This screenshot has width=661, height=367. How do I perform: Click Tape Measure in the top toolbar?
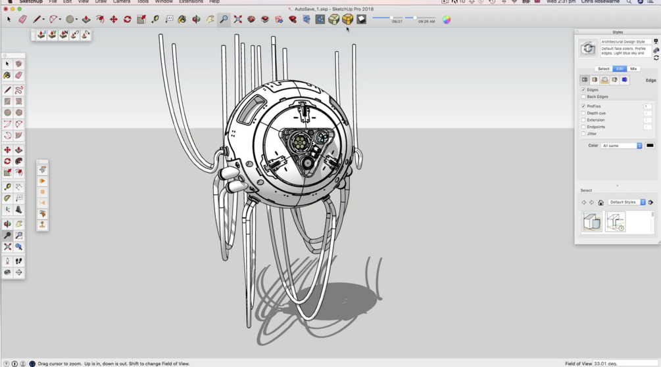point(155,19)
